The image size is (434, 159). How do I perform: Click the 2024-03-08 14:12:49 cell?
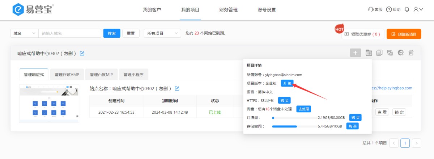pos(170,112)
